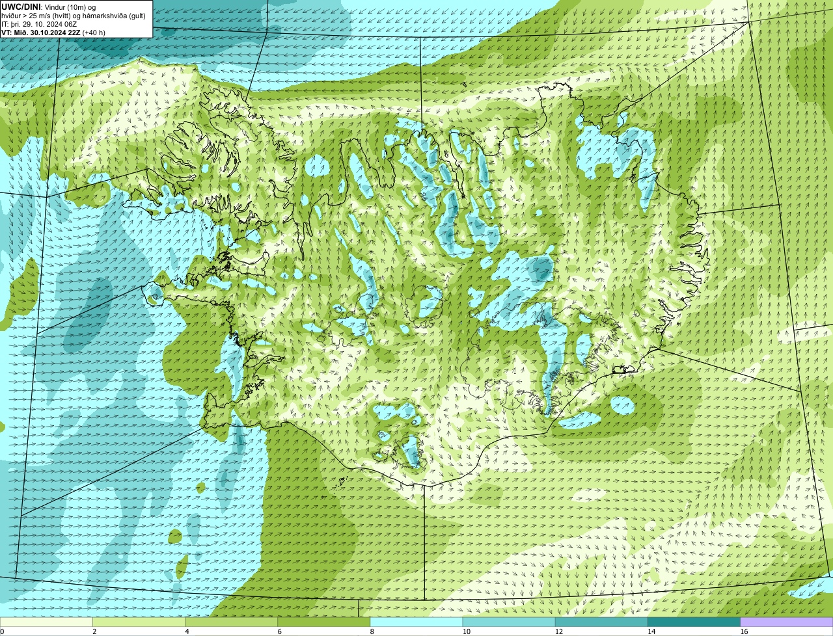Click the legend scale label "14"

(x=651, y=631)
